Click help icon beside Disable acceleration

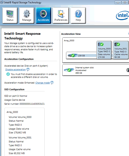[28, 69]
